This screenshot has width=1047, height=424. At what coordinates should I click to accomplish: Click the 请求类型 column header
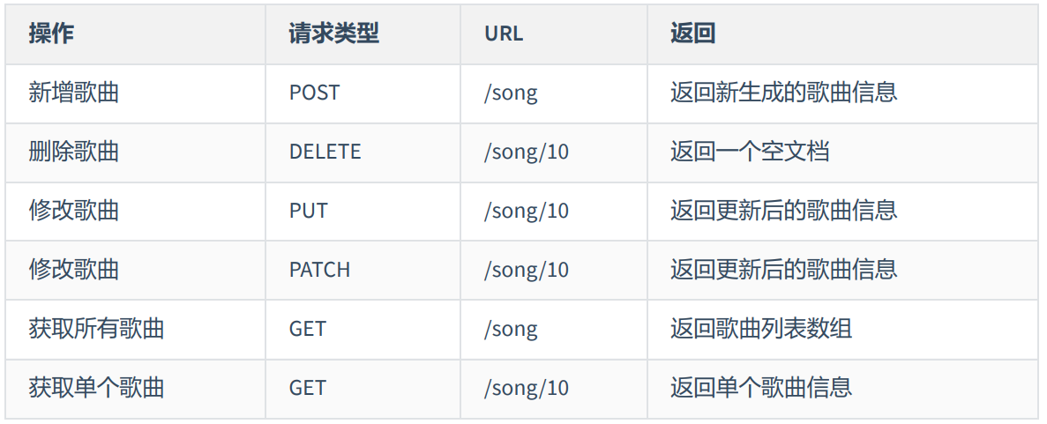pyautogui.click(x=333, y=33)
